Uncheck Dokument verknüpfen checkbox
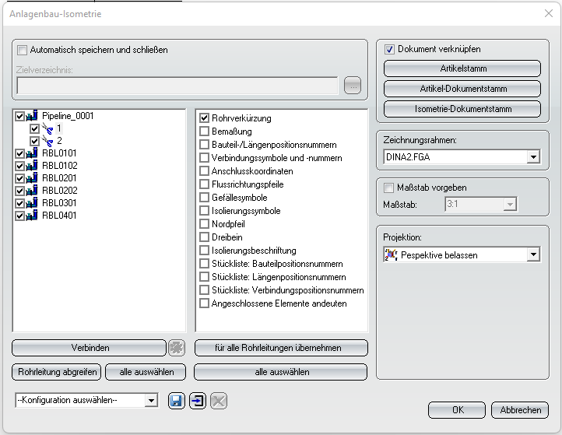The width and height of the screenshot is (562, 435). 389,49
